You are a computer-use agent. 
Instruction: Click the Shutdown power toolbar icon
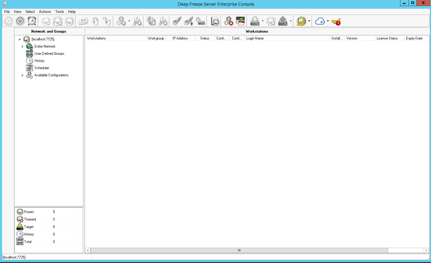[20, 21]
